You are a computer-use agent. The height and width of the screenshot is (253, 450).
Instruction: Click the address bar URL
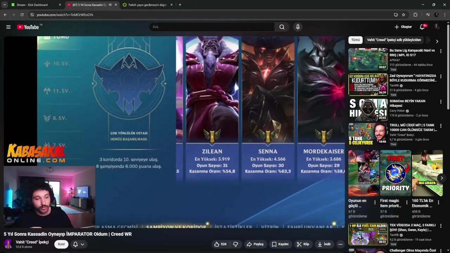[x=65, y=15]
